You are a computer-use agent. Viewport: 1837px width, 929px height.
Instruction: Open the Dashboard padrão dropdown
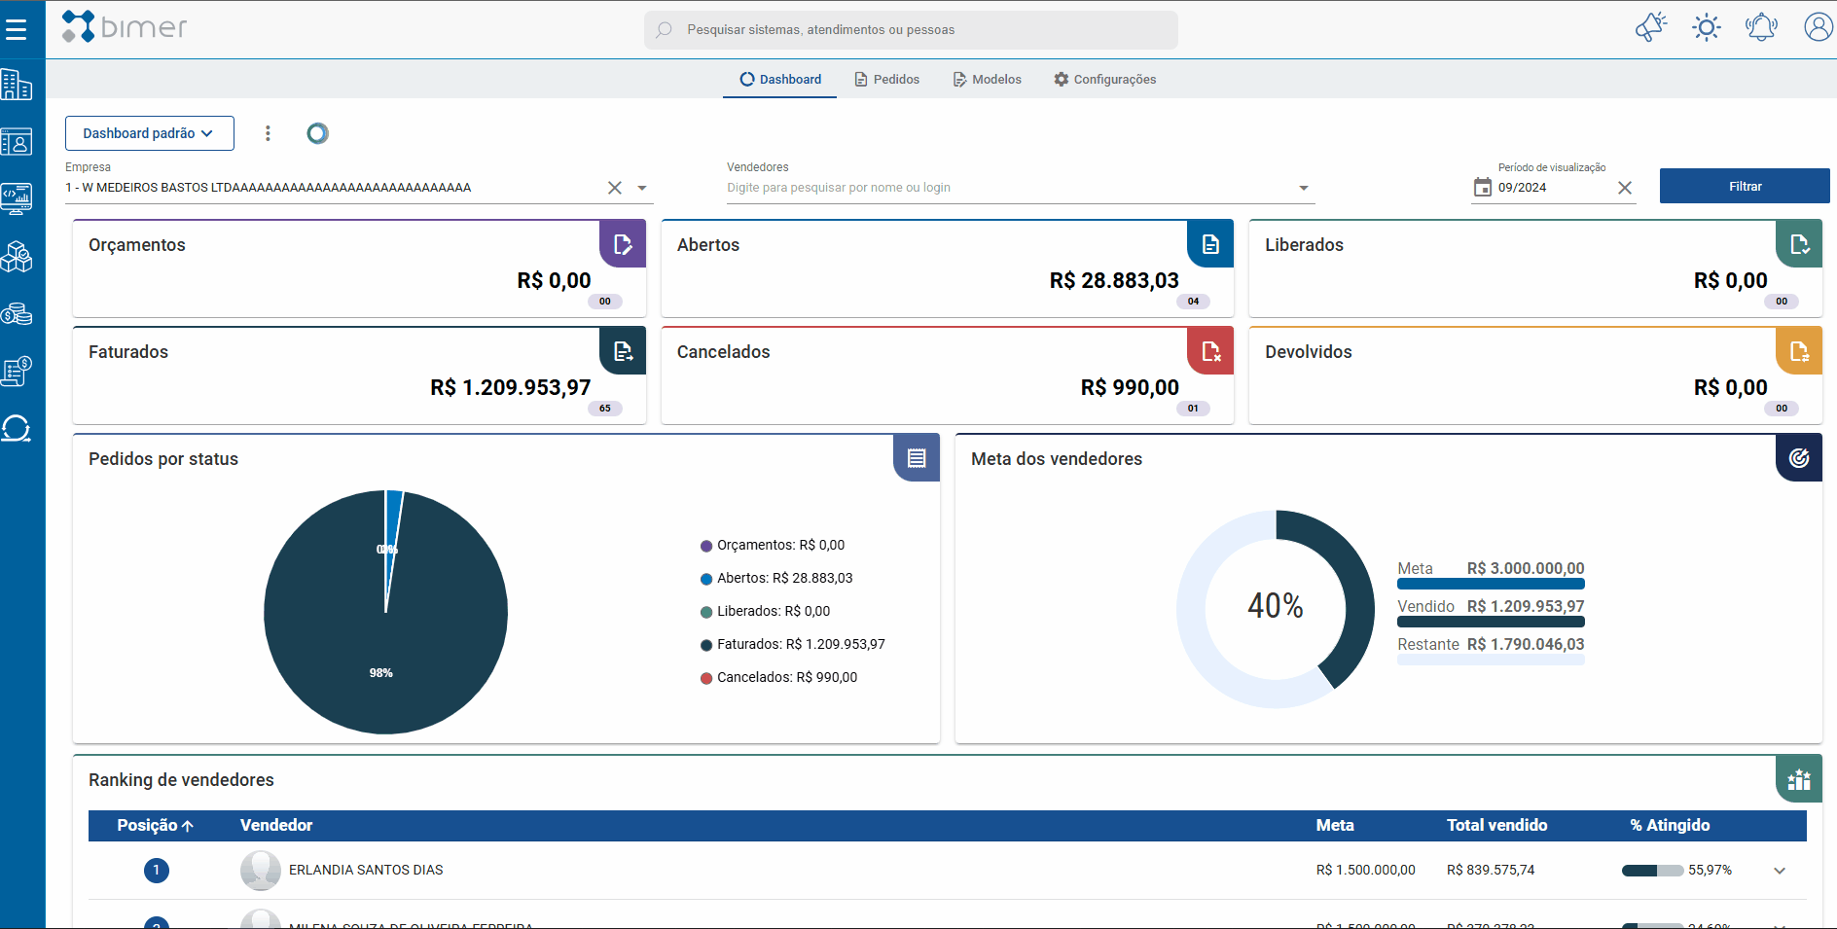(x=149, y=133)
